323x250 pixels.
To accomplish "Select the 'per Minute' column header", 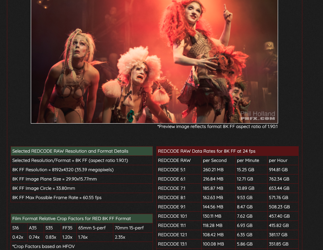I will pyautogui.click(x=251, y=160).
